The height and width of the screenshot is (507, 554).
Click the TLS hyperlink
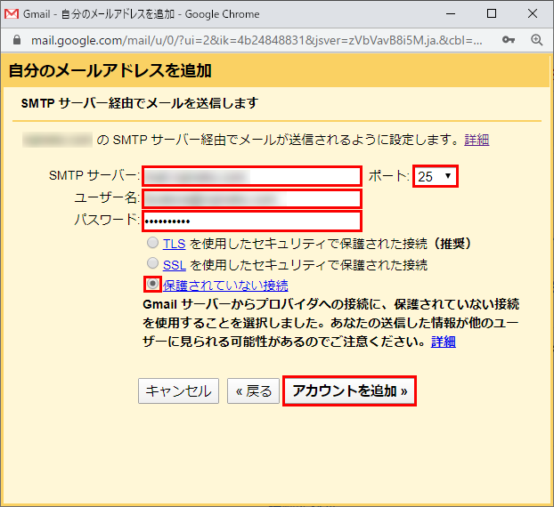[x=174, y=244]
